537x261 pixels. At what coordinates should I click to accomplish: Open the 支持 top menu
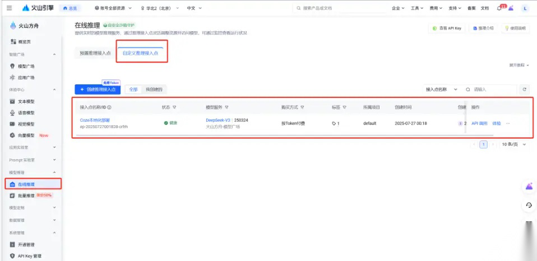(x=455, y=8)
